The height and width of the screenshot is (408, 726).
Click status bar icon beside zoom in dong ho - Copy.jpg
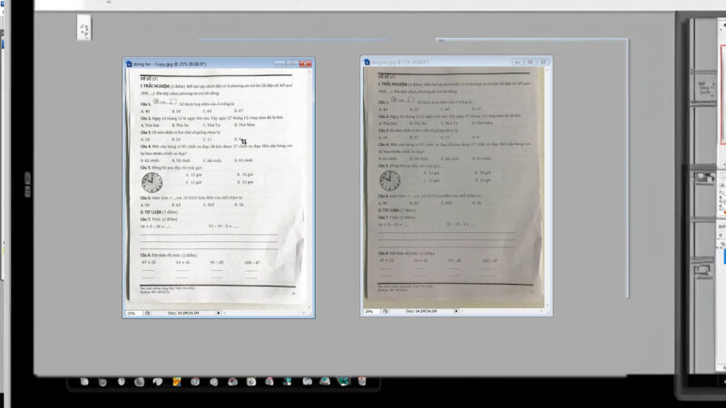pos(146,312)
